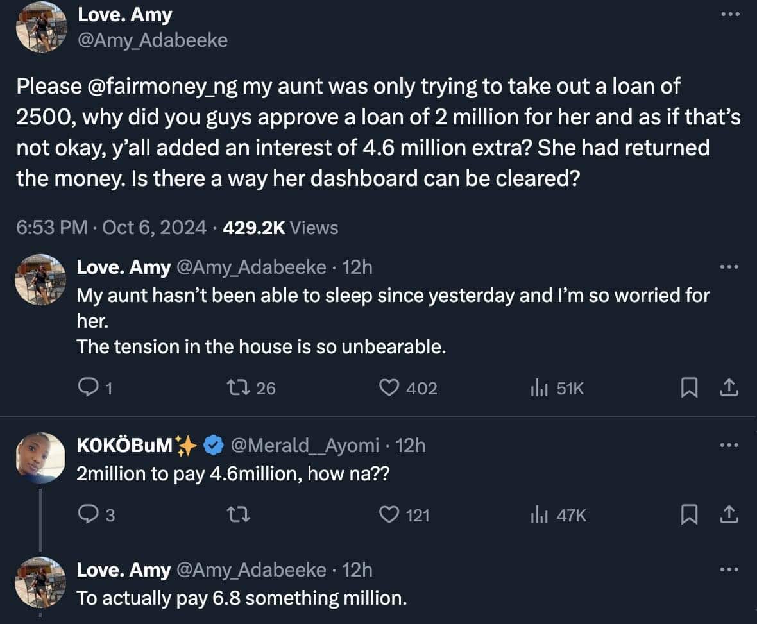Like KOKOBuM's tweet with 121 likes
Screen dimensions: 757x624
[x=387, y=514]
